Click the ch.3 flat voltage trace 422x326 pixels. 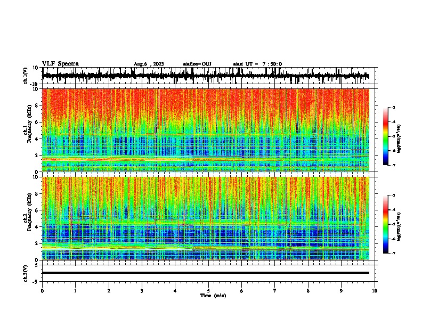pyautogui.click(x=206, y=273)
